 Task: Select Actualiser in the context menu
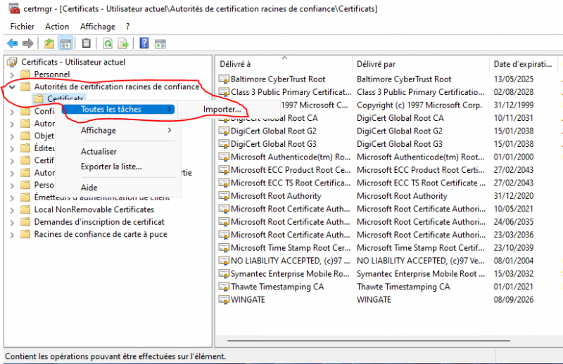point(99,151)
